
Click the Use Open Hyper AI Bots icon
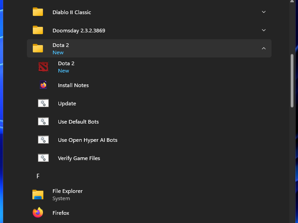click(x=43, y=140)
